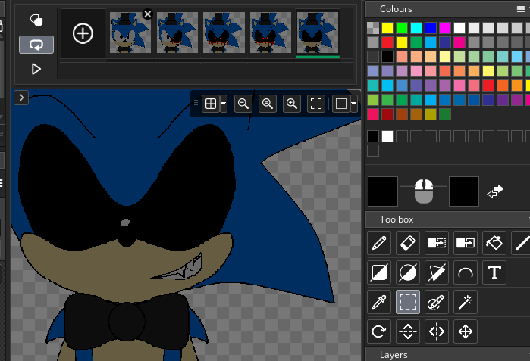Choose the transparent checkered swatch
Image resolution: width=530 pixels, height=361 pixels.
373,28
